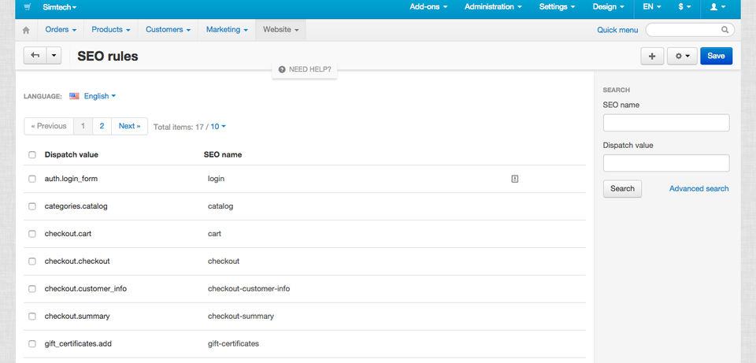Click the checkout.summary dispatch value text
This screenshot has height=363, width=756.
pyautogui.click(x=77, y=317)
